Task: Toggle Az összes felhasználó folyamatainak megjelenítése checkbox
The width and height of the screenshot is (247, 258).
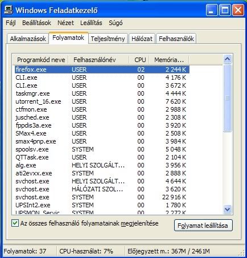Action: point(15,223)
